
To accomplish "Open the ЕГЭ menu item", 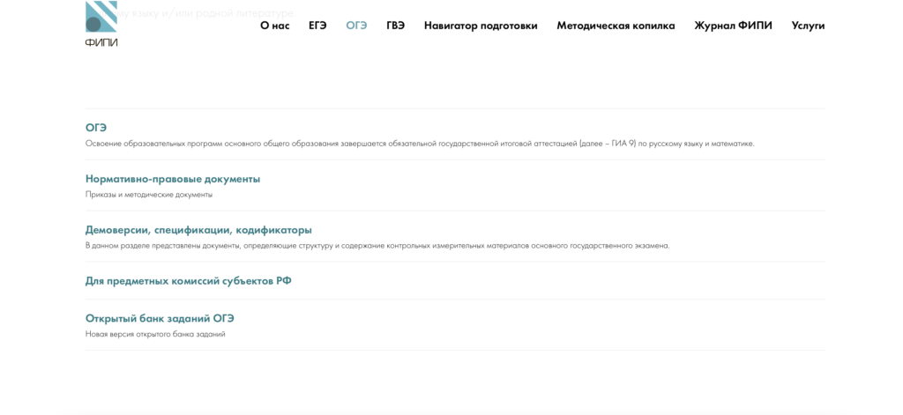I will tap(317, 26).
